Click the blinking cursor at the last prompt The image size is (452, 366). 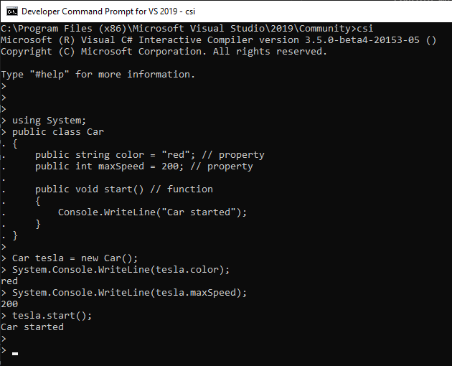15,353
